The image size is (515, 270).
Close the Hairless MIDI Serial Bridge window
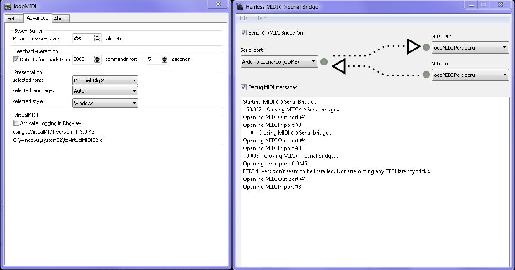500,5
